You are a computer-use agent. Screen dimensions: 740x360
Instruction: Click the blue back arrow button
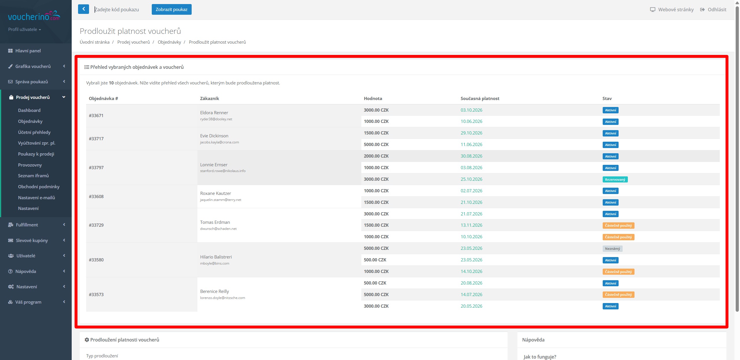pyautogui.click(x=83, y=9)
